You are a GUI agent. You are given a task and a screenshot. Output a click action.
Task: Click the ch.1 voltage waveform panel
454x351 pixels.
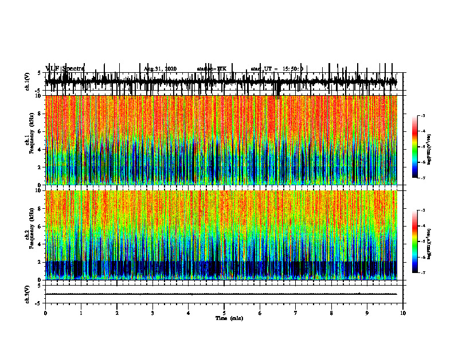(224, 81)
